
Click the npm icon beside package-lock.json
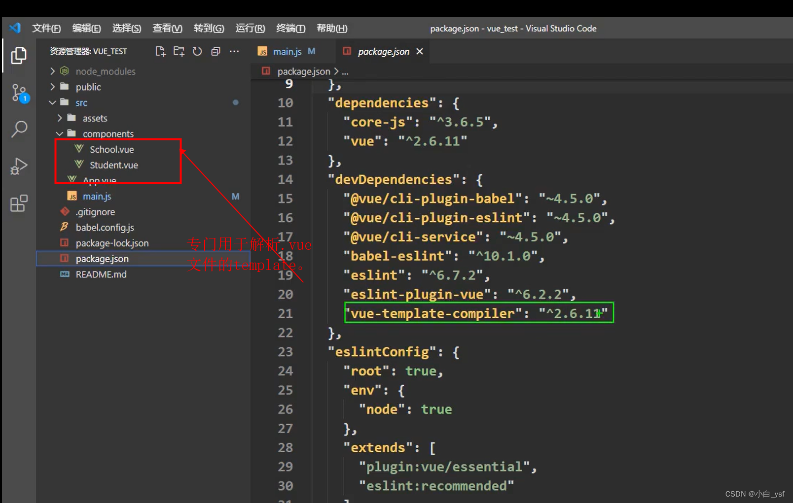coord(64,243)
